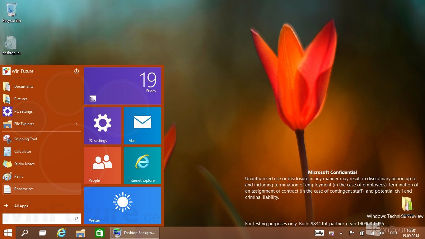Open File Explorer from the taskbar
Image resolution: width=425 pixels, height=239 pixels.
[x=80, y=233]
